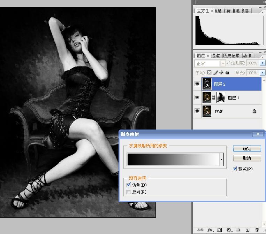266x234 pixels.
Task: Select the 图层 1 image thumbnail
Action: tap(207, 97)
